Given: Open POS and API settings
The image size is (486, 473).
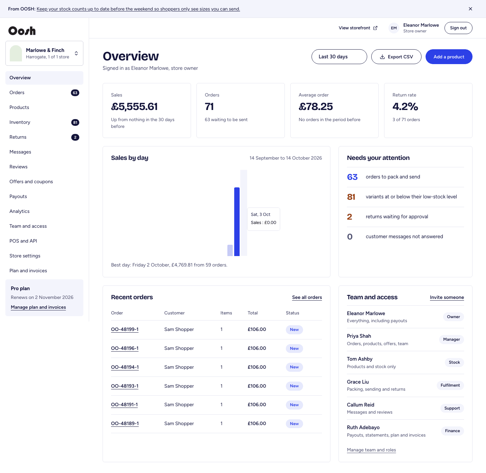Looking at the screenshot, I should tap(44, 241).
